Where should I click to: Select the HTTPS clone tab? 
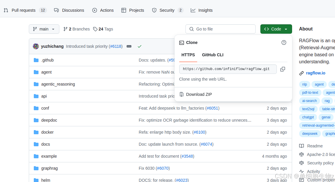(x=188, y=55)
